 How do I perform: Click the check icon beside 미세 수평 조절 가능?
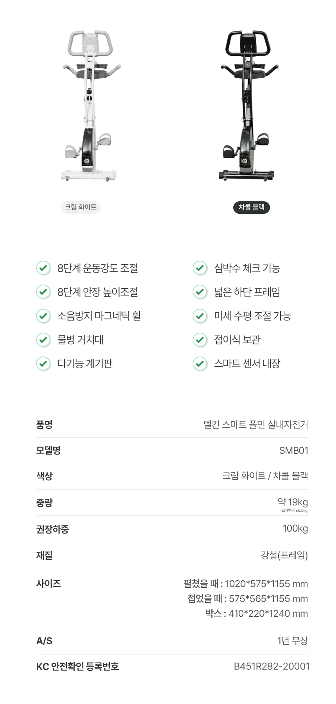200,316
